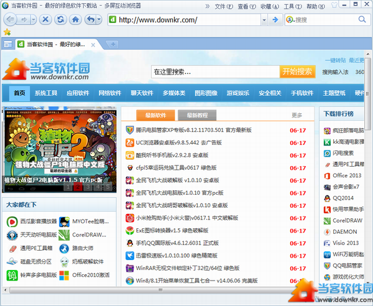Click the Office2010激活 logo icon
This screenshot has width=373, height=306.
[64, 276]
